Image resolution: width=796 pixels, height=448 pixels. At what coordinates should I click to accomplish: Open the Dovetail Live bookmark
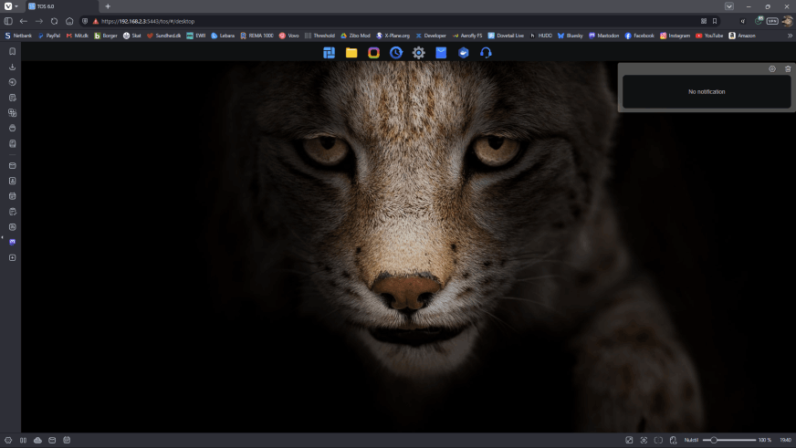(x=506, y=36)
